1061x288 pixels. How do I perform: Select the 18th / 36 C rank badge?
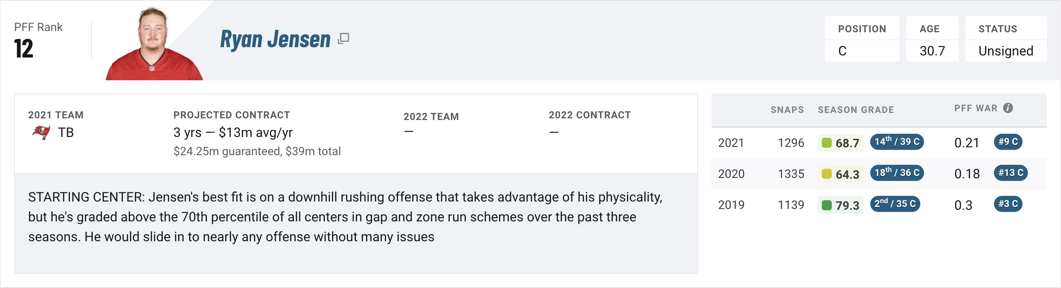tap(897, 173)
